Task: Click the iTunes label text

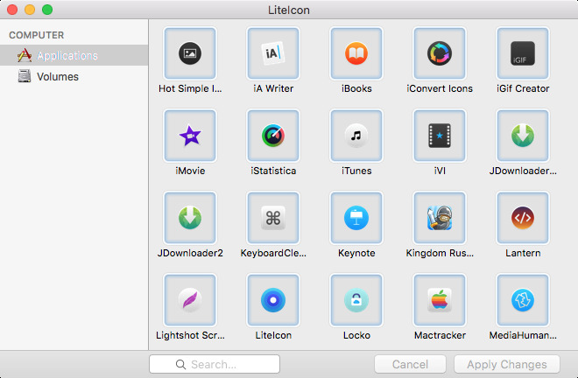Action: (356, 171)
